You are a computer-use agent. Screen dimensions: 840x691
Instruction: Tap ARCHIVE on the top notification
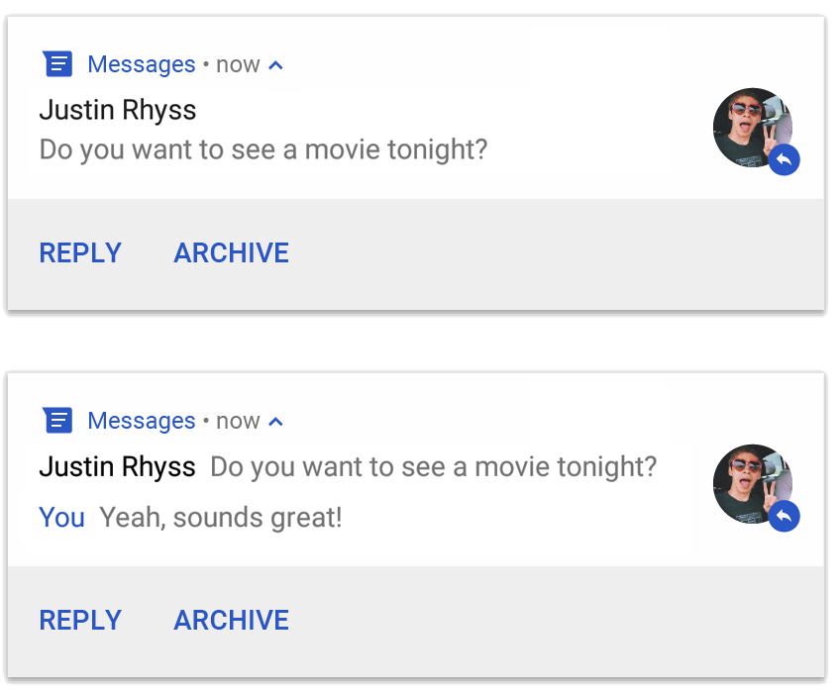231,252
